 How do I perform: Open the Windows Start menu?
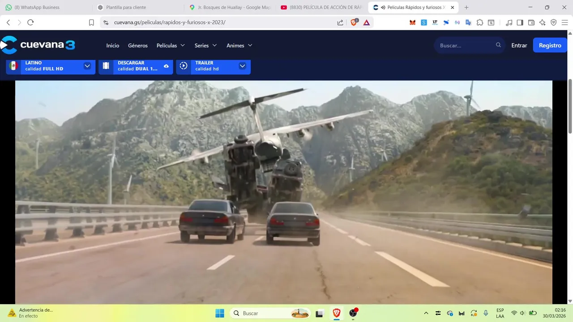220,313
